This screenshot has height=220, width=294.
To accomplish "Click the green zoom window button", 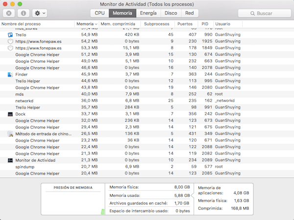I will (x=20, y=4).
